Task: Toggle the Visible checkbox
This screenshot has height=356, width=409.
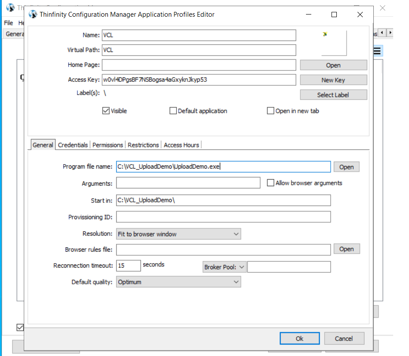Action: point(106,111)
